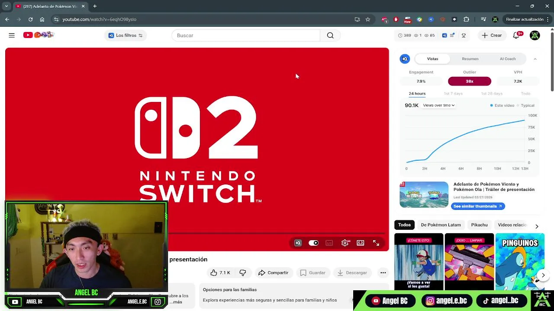Open the Pokémon Viento y Ola thumbnail
This screenshot has width=554, height=311.
click(424, 194)
